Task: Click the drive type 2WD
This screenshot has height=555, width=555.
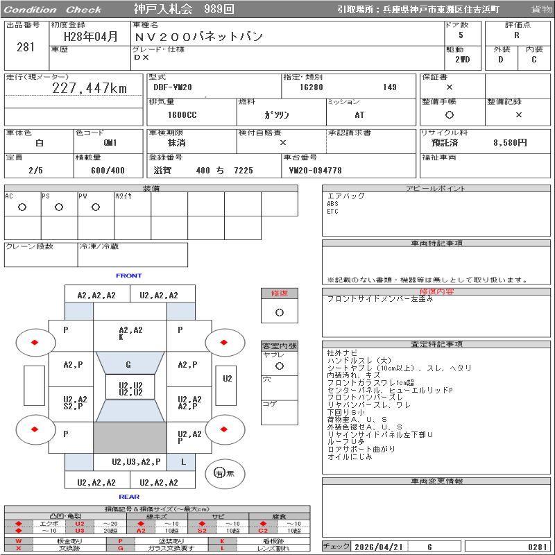Action: point(462,60)
